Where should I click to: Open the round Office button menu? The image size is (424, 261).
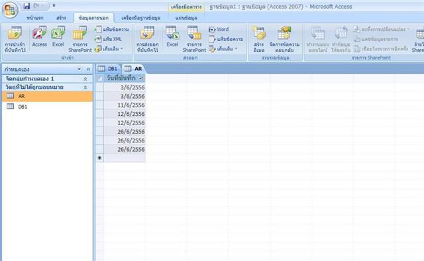[10, 9]
